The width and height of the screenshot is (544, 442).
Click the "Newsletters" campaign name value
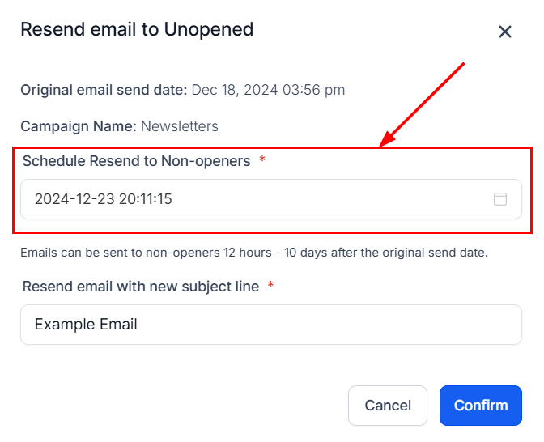click(x=180, y=126)
